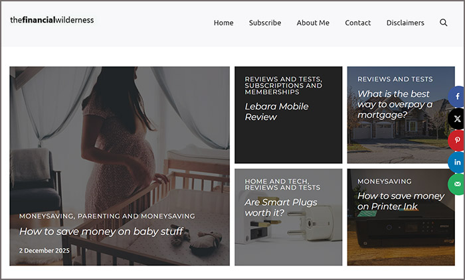This screenshot has height=280, width=465.
Task: Click thefinancialwilderness site logo
Action: point(52,20)
